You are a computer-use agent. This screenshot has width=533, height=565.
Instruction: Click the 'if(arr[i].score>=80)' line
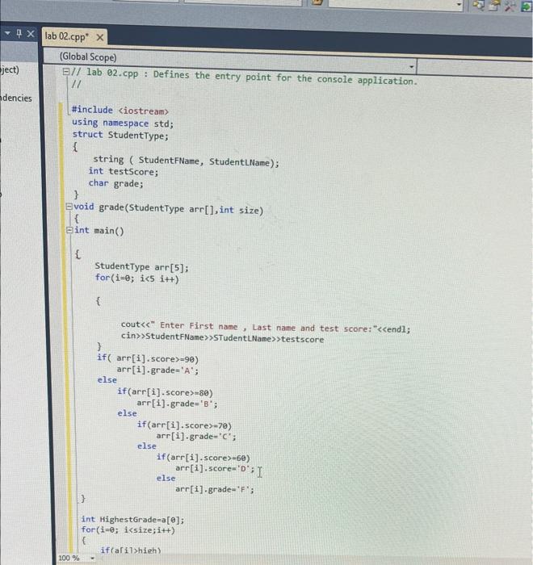click(x=165, y=392)
